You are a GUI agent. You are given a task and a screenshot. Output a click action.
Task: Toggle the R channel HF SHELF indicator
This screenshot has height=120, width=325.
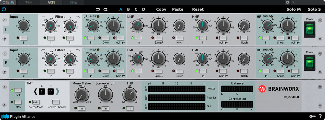pos(271,50)
